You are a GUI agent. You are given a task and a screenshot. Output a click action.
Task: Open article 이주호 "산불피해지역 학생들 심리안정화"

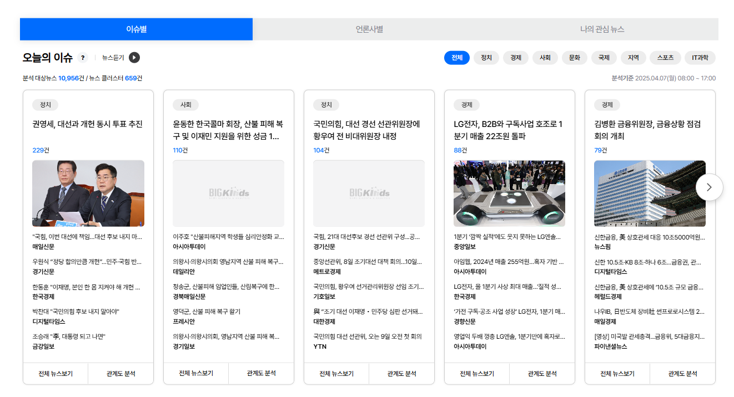click(228, 237)
